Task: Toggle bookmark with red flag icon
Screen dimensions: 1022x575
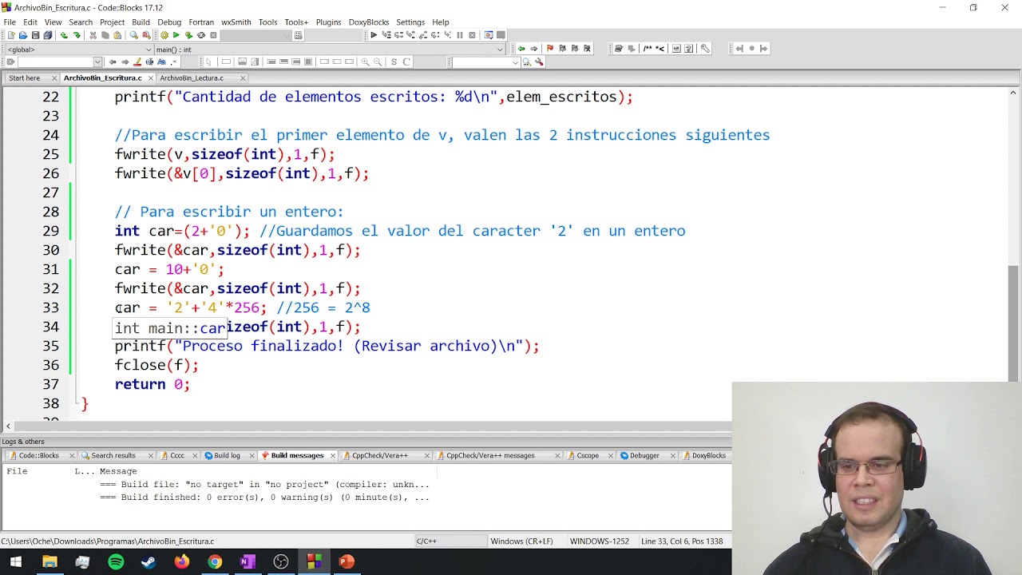Action: point(549,49)
